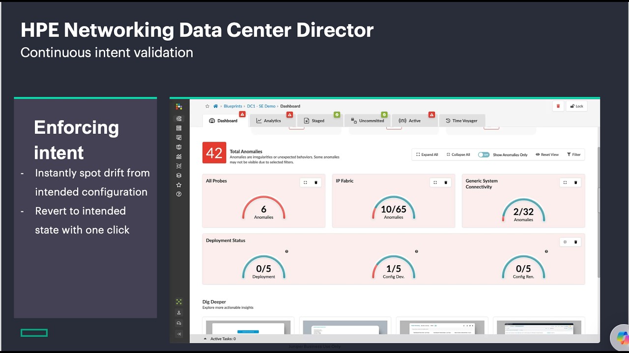
Task: Click the help icon next to the Deployment gauge
Action: click(x=286, y=252)
